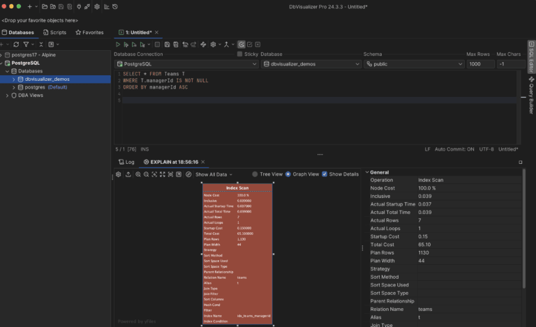Switch to the Log tab
Image resolution: width=536 pixels, height=327 pixels.
(x=126, y=162)
